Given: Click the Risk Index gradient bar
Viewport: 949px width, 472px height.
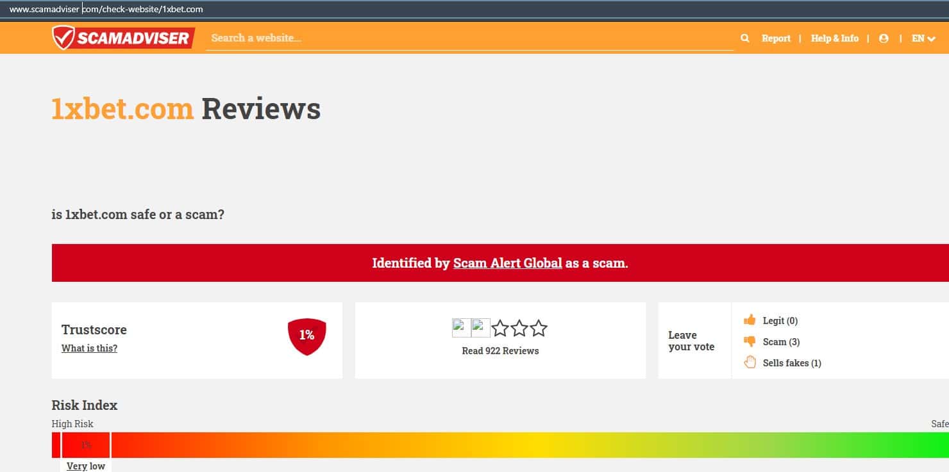Looking at the screenshot, I should point(500,445).
